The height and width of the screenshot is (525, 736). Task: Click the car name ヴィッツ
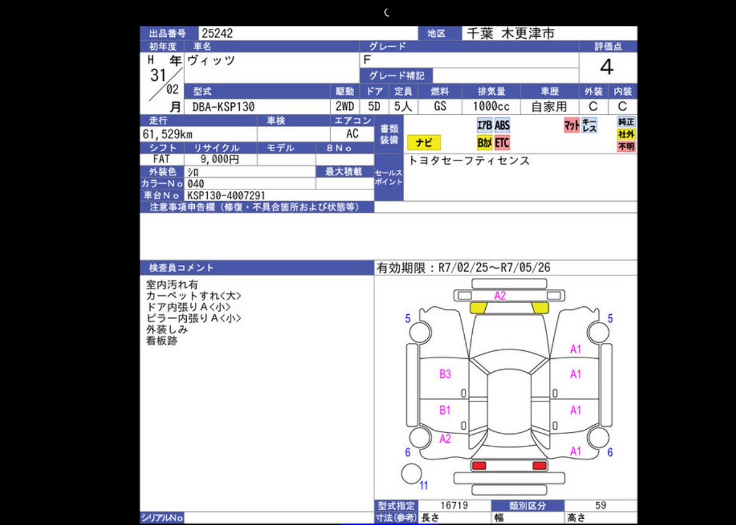click(212, 60)
